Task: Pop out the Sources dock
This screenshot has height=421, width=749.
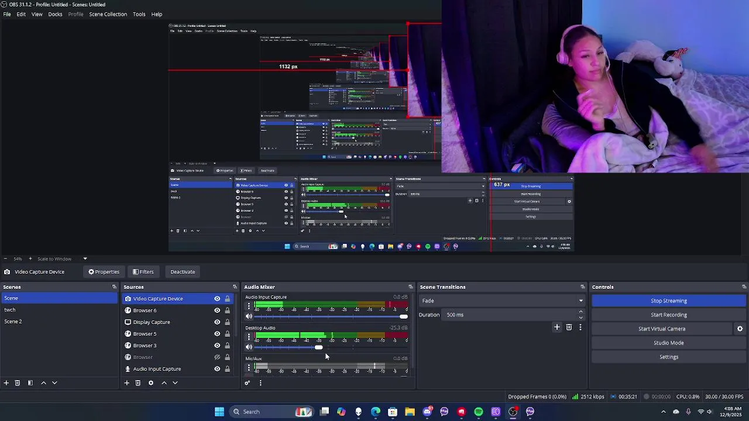Action: (235, 287)
